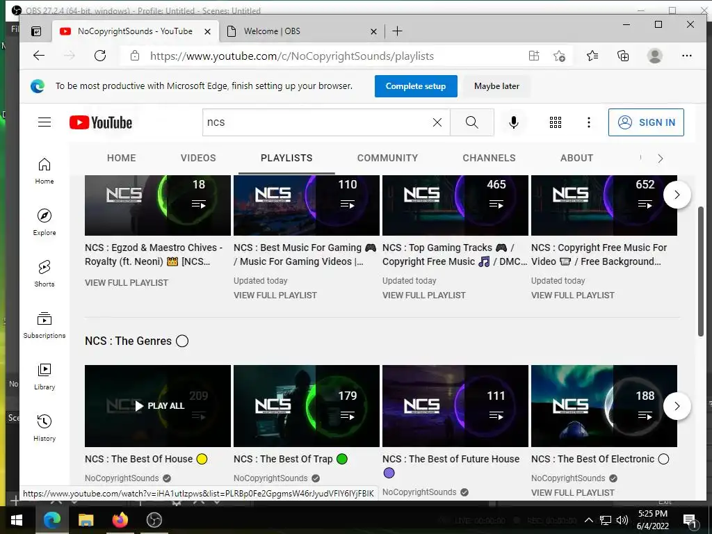The image size is (712, 534).
Task: Open Firefox from taskbar
Action: point(120,520)
